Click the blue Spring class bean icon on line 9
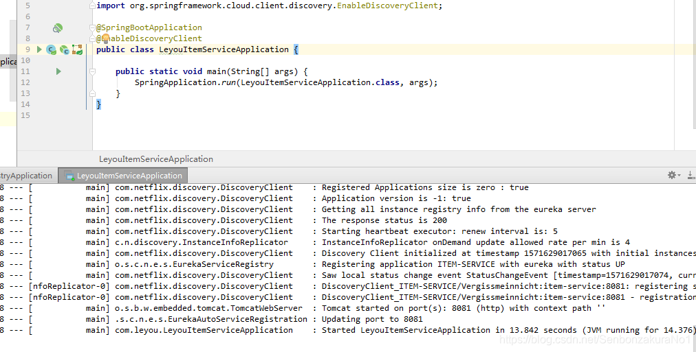696x352 pixels. [52, 49]
